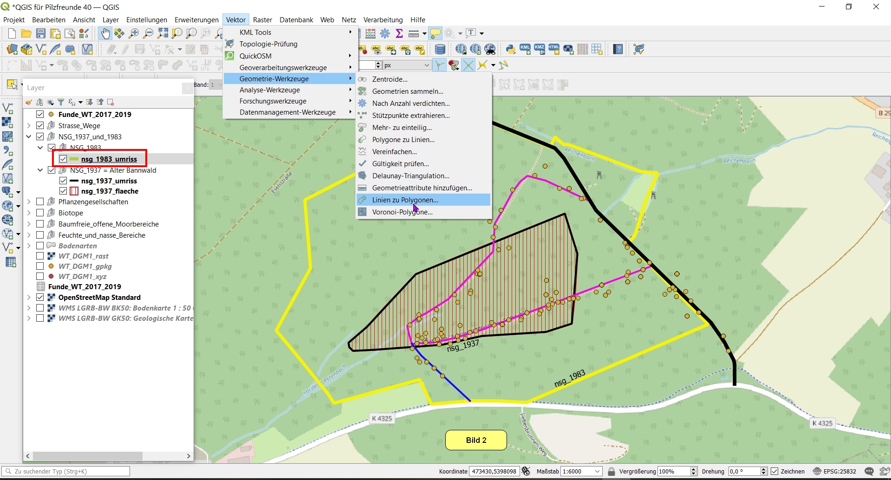Toggle the Zeichnen render checkbox

tap(774, 471)
